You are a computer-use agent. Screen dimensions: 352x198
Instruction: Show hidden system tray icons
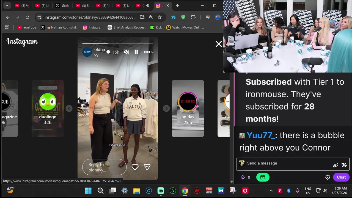[x=271, y=191]
